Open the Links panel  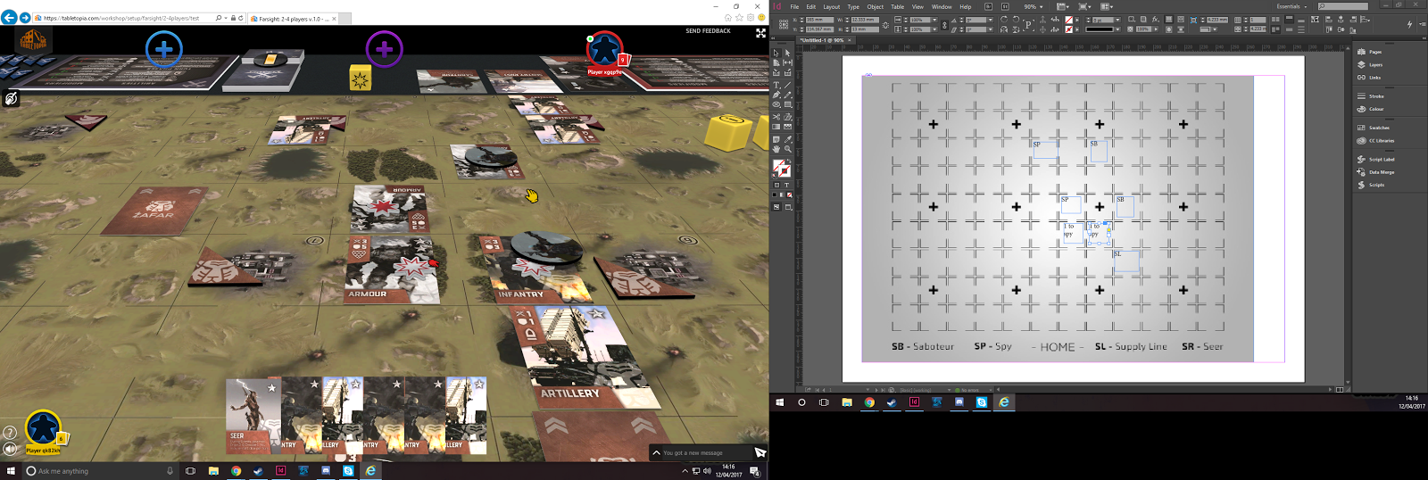pyautogui.click(x=1374, y=78)
